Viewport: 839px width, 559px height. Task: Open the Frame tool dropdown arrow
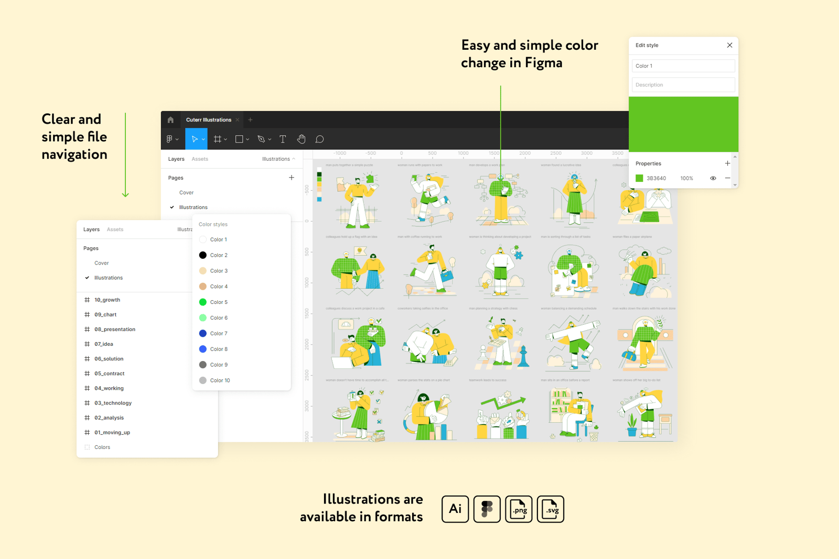[x=225, y=140]
